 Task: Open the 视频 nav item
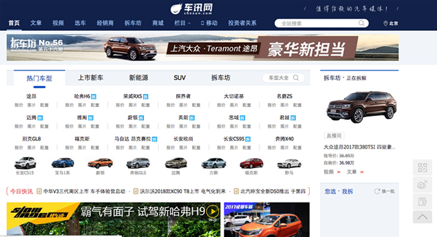click(58, 23)
